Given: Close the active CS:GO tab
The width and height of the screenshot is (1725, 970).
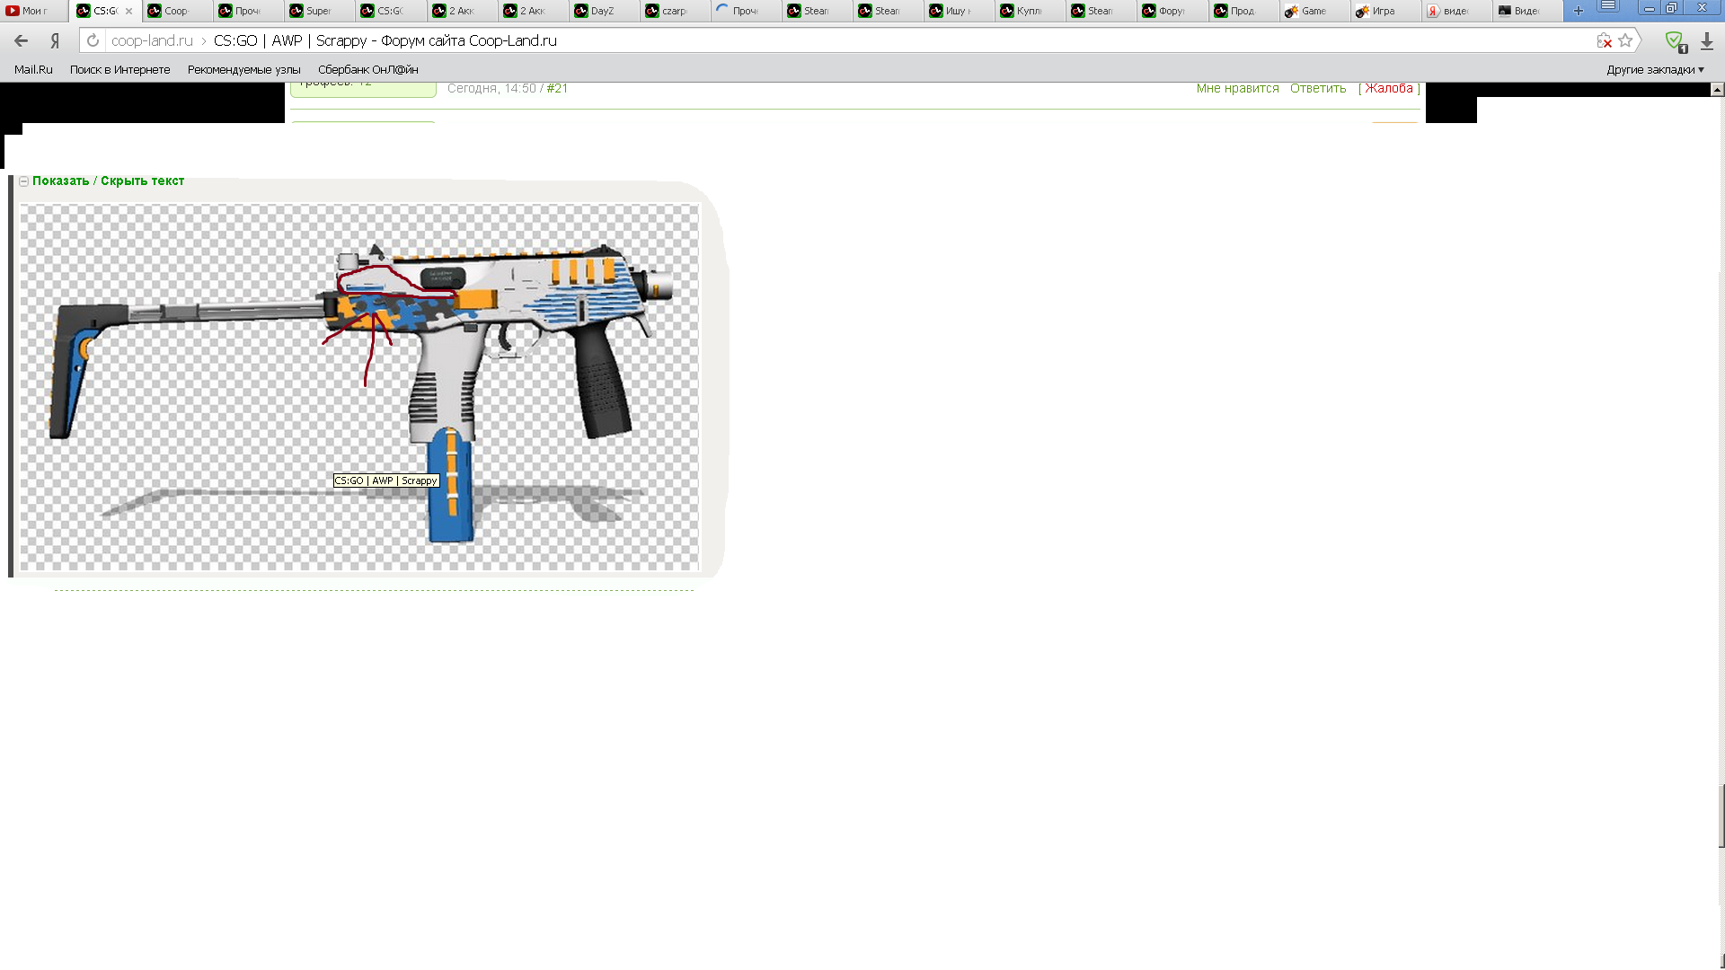Looking at the screenshot, I should 128,11.
